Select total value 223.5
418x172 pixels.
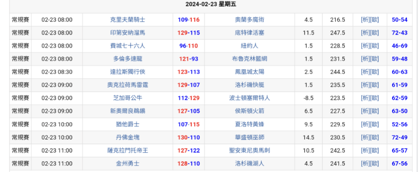pos(337,98)
